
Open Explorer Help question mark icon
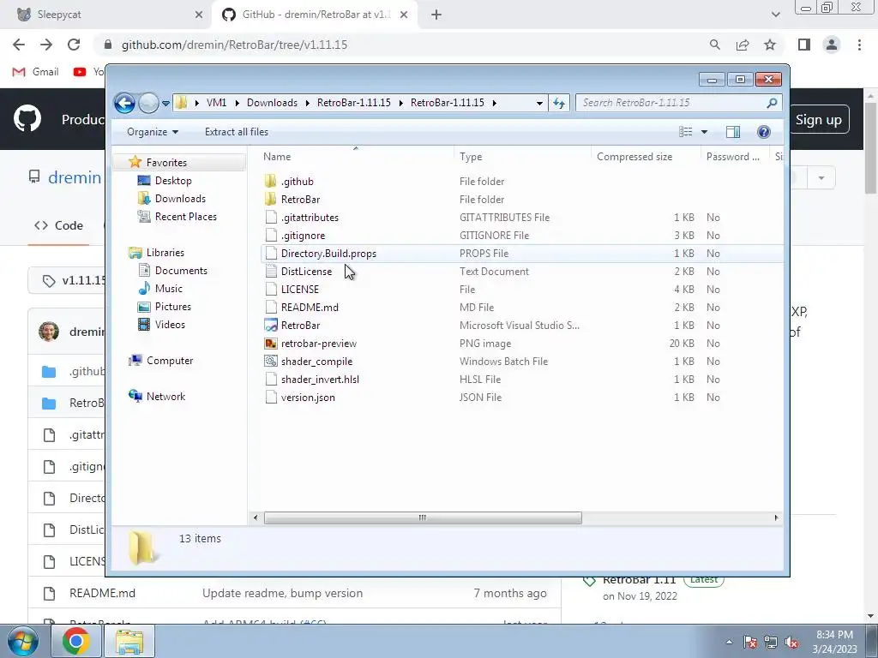[x=764, y=132]
